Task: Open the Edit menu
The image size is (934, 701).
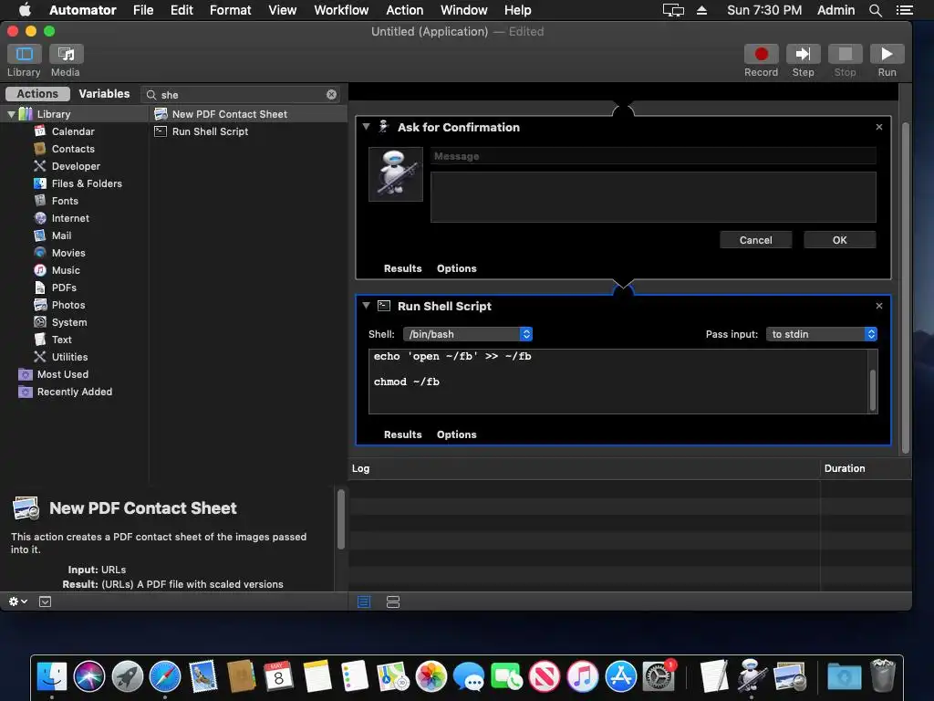Action: click(182, 10)
